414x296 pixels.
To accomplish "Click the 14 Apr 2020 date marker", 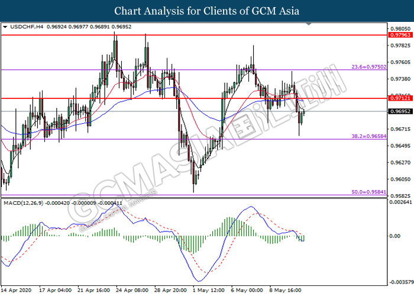I will [x=17, y=291].
